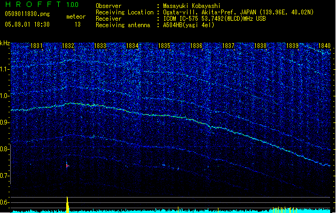Click the date stamp 05.09.01 18:30
The height and width of the screenshot is (213, 336).
tap(27, 24)
